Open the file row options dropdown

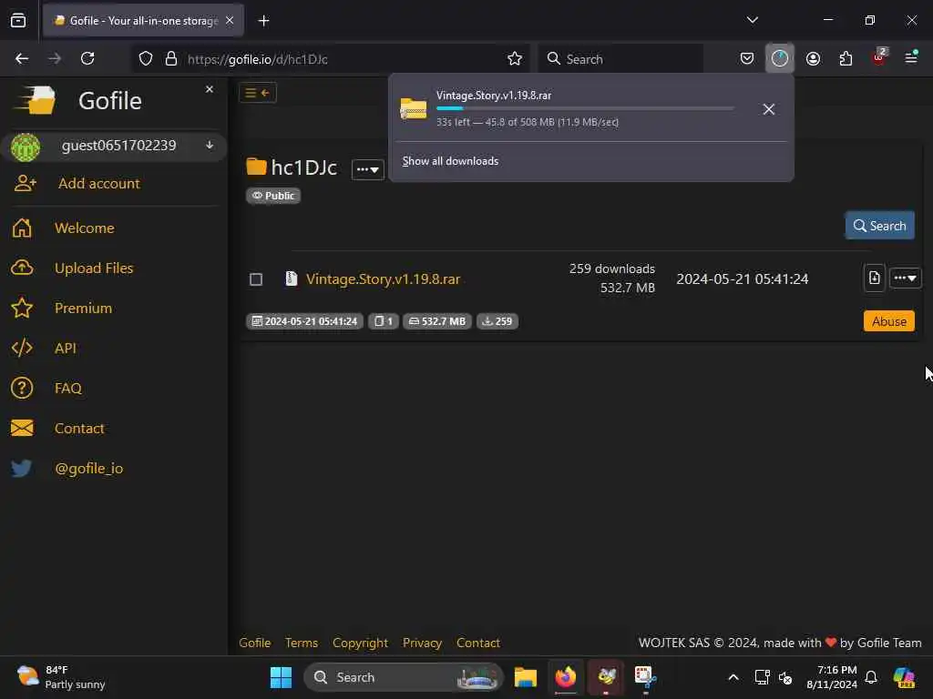[x=905, y=279]
